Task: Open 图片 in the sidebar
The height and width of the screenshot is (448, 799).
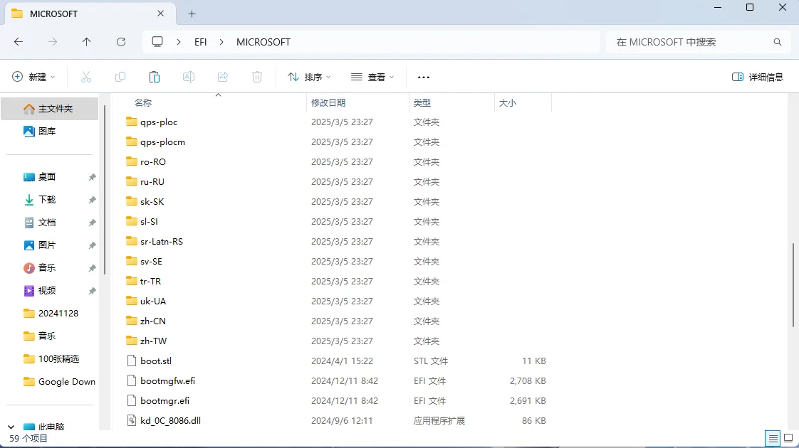Action: coord(47,245)
